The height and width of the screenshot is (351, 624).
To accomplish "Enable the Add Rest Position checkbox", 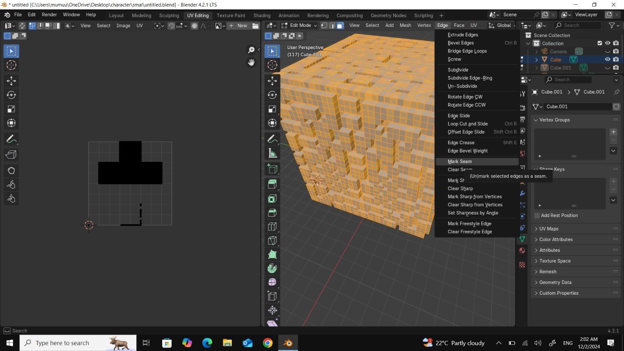I will pos(537,216).
